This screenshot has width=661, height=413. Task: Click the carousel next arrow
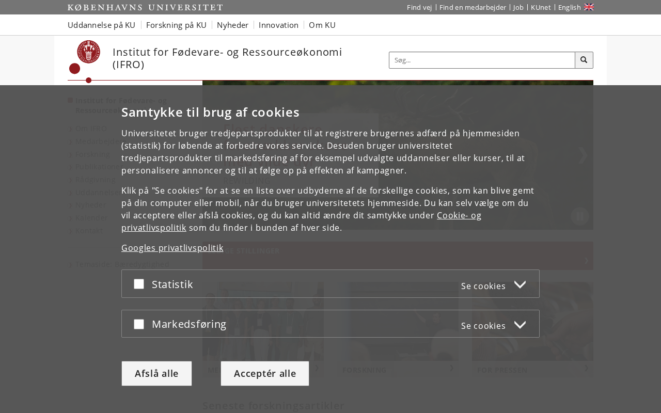(583, 155)
